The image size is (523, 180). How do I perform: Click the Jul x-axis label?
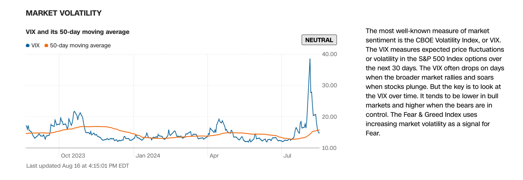[287, 156]
